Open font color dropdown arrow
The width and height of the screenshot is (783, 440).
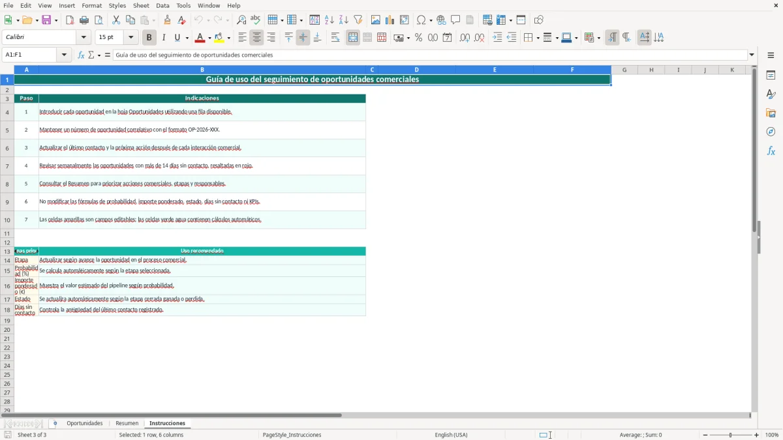point(209,38)
